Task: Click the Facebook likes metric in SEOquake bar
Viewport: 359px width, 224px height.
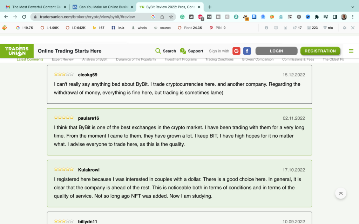Action: [x=118, y=28]
